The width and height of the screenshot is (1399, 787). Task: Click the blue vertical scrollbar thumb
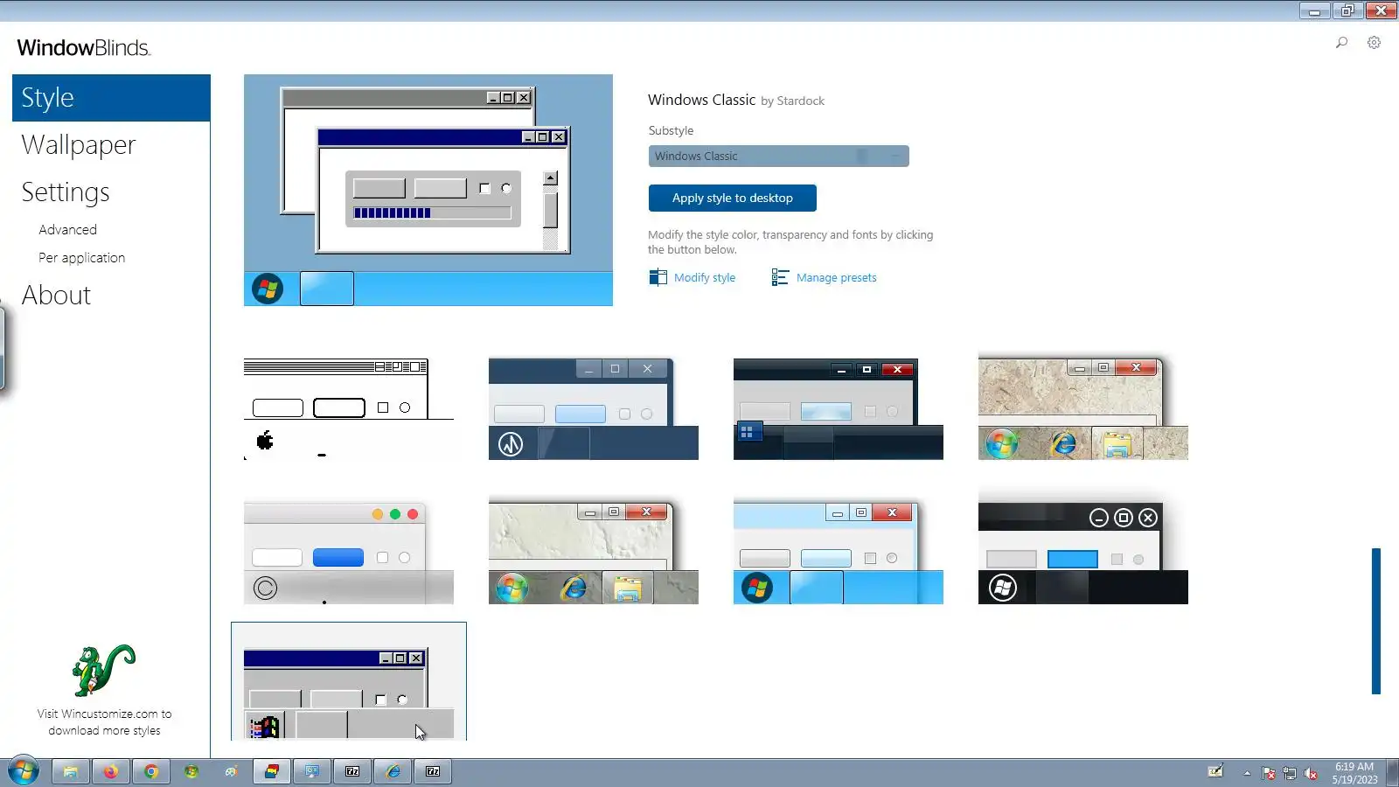coord(1376,621)
